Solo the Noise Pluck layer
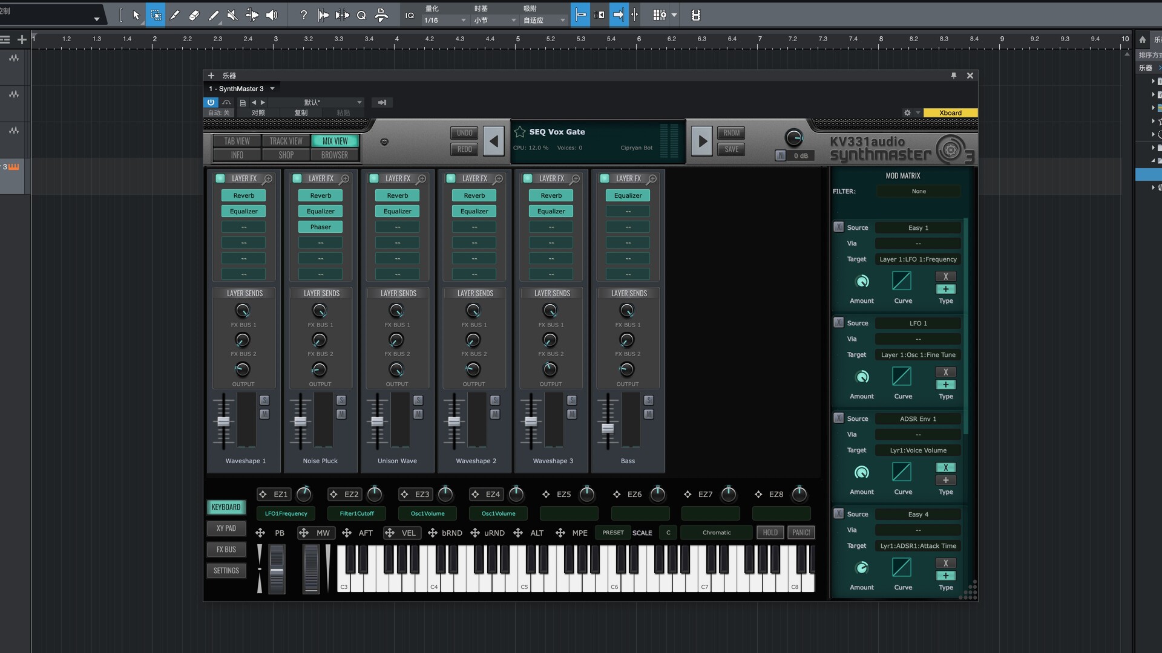This screenshot has height=653, width=1162. pos(341,400)
